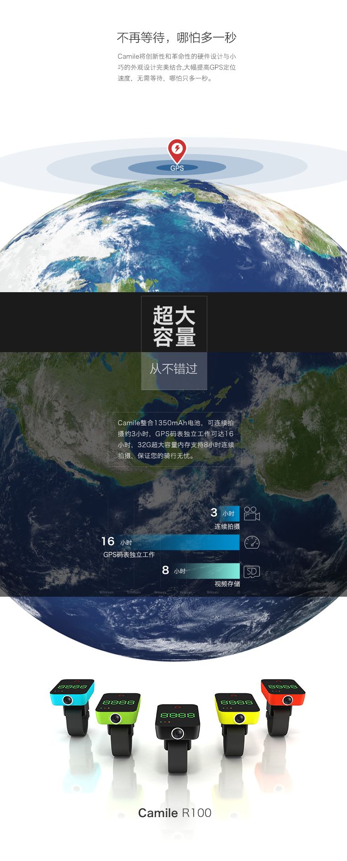Click the SD card icon
This screenshot has width=347, height=861.
coord(252,571)
